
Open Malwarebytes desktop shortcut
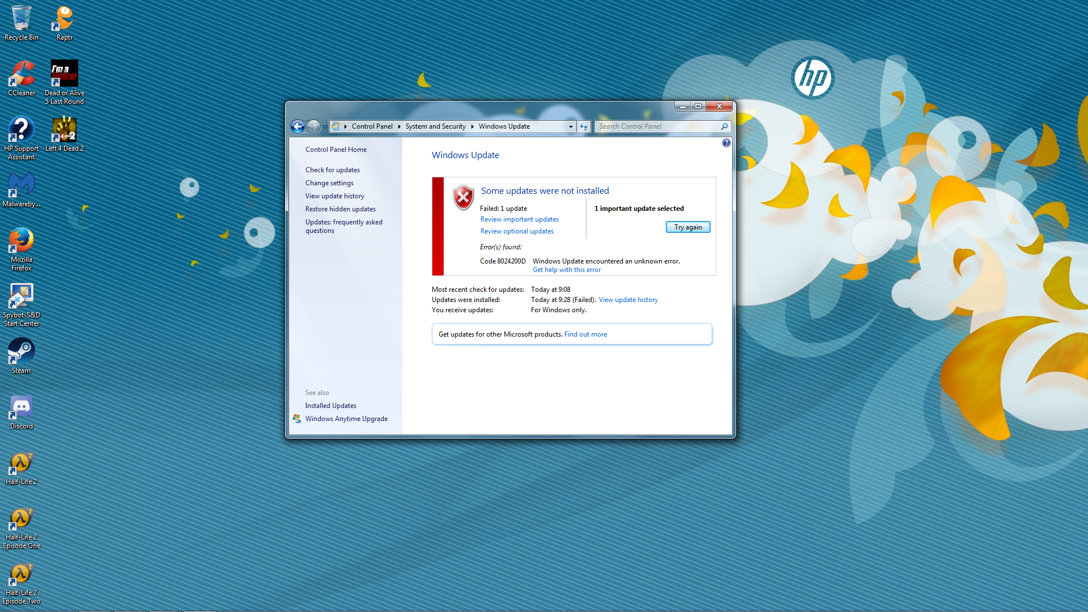coord(22,189)
